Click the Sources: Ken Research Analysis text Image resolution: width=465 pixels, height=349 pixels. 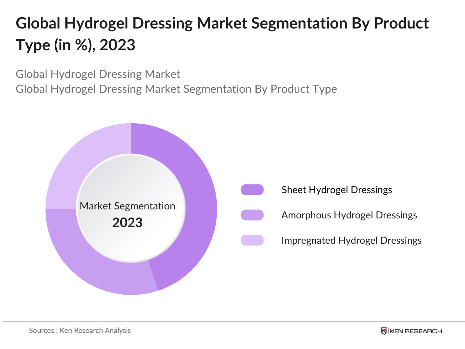pyautogui.click(x=80, y=330)
